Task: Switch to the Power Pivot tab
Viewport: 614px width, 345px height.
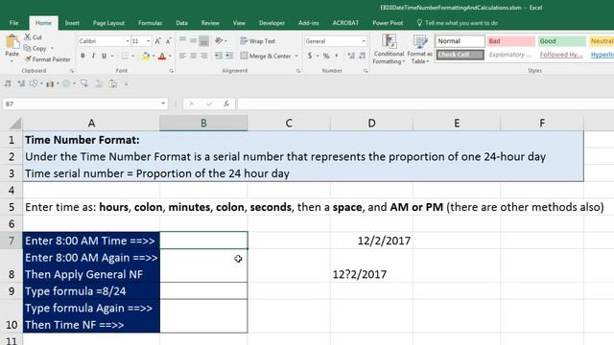Action: click(x=388, y=23)
